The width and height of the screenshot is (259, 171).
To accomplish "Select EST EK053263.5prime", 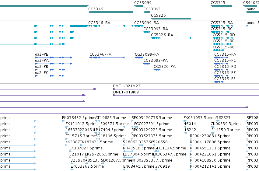I will pos(72,169).
